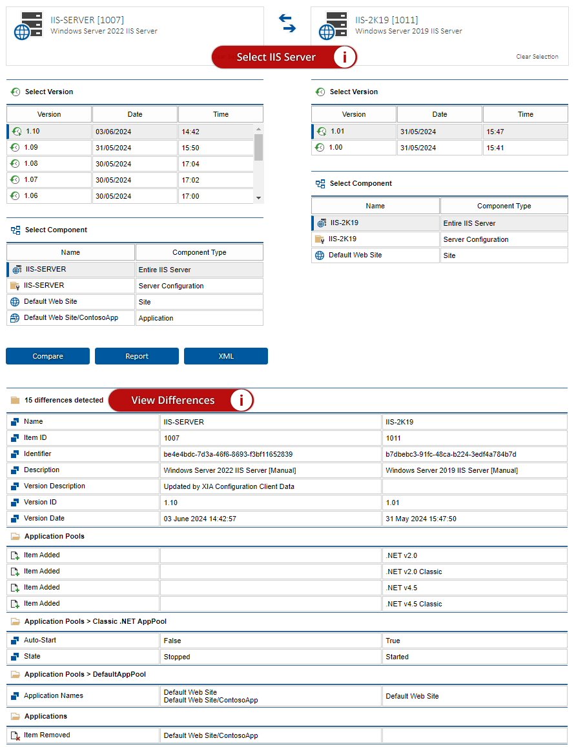Collapse Application Pools > DefaultAppPool section
The width and height of the screenshot is (576, 747).
pyautogui.click(x=15, y=675)
